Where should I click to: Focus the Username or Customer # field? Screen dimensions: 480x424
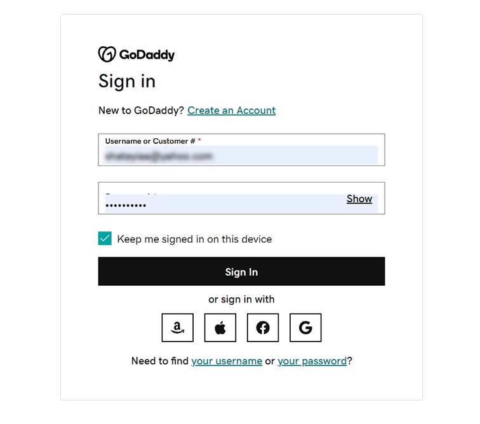(x=241, y=150)
